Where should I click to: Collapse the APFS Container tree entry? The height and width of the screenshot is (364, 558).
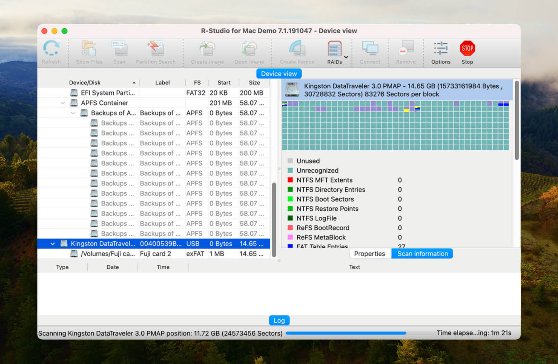pos(62,103)
